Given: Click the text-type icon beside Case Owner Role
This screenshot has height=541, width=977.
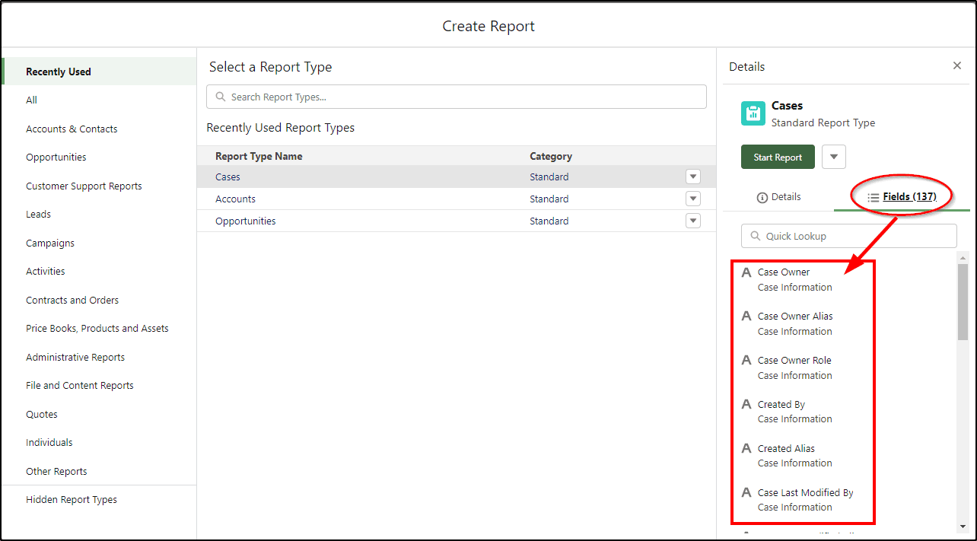Looking at the screenshot, I should click(x=746, y=360).
